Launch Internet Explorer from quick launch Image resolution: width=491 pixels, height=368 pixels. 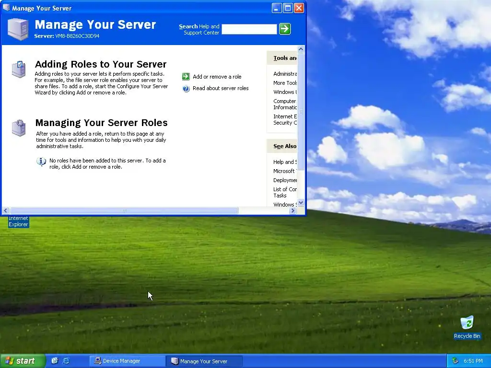pos(66,361)
